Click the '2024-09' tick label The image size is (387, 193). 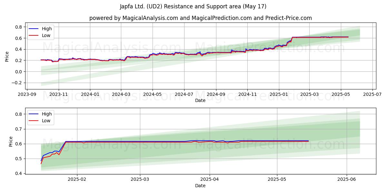click(216, 94)
